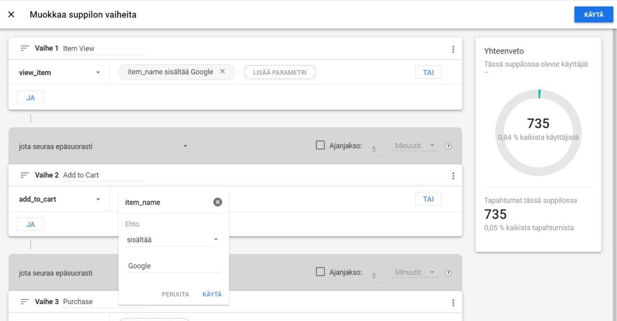Image resolution: width=617 pixels, height=321 pixels.
Task: Click the Google value text field
Action: pyautogui.click(x=173, y=266)
